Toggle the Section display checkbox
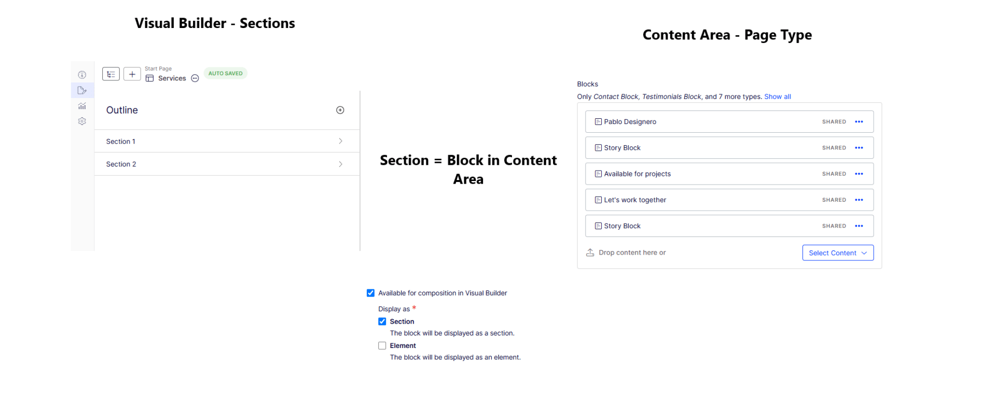 coord(382,322)
